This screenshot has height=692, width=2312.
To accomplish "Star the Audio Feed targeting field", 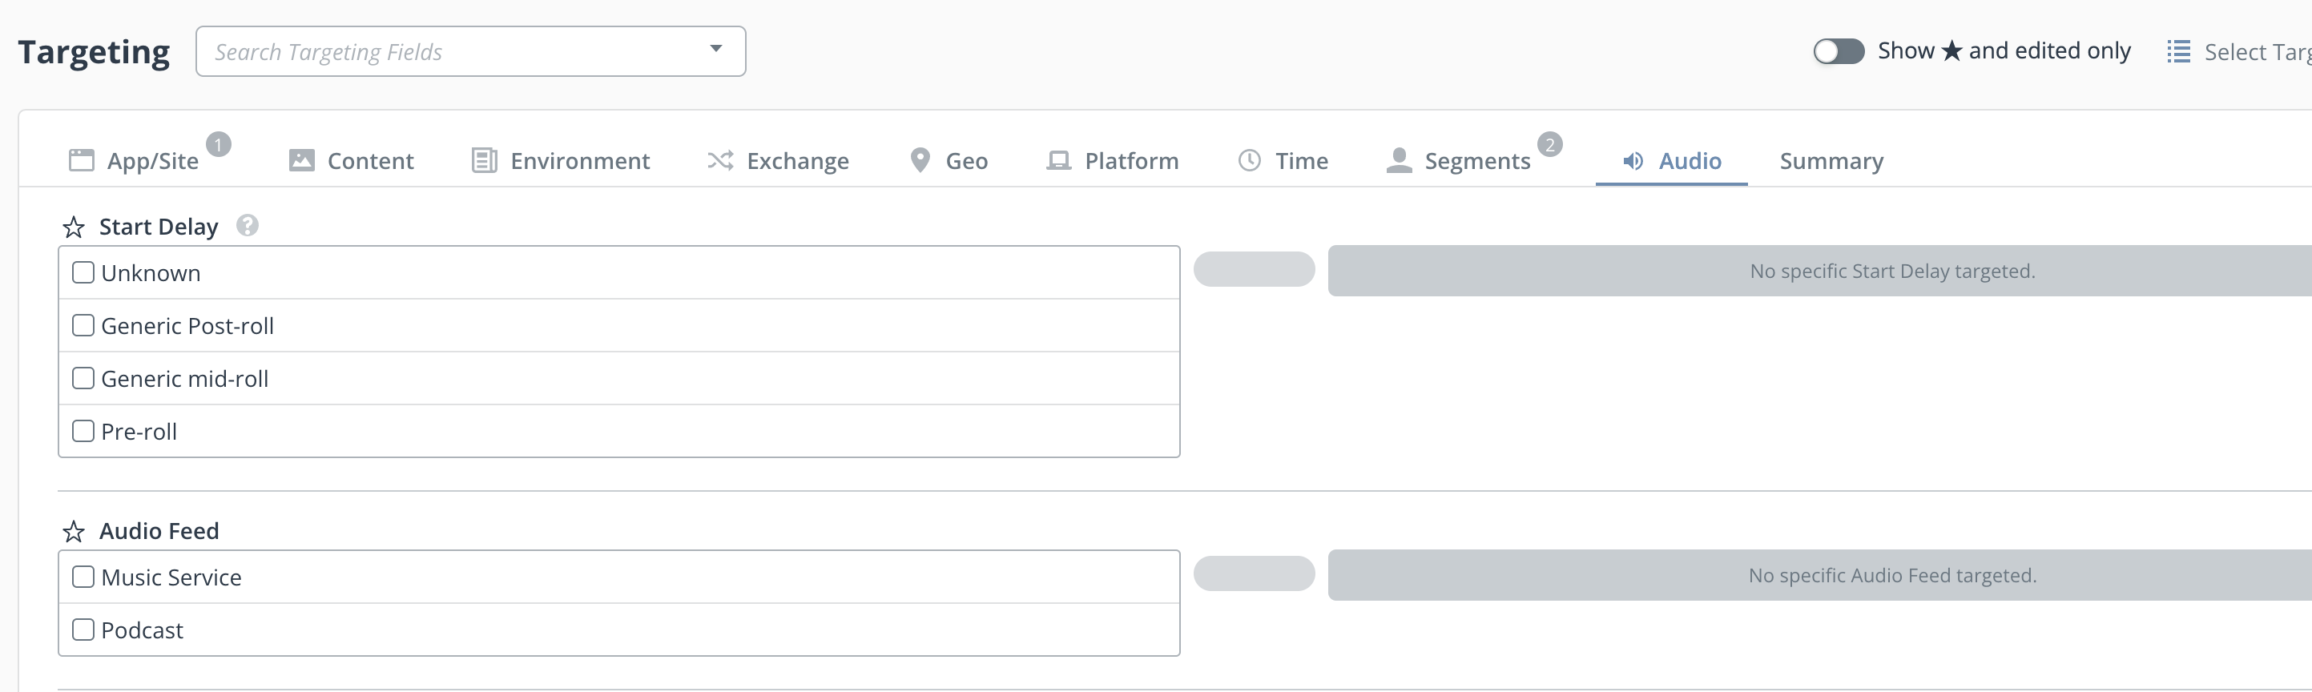I will click(74, 531).
